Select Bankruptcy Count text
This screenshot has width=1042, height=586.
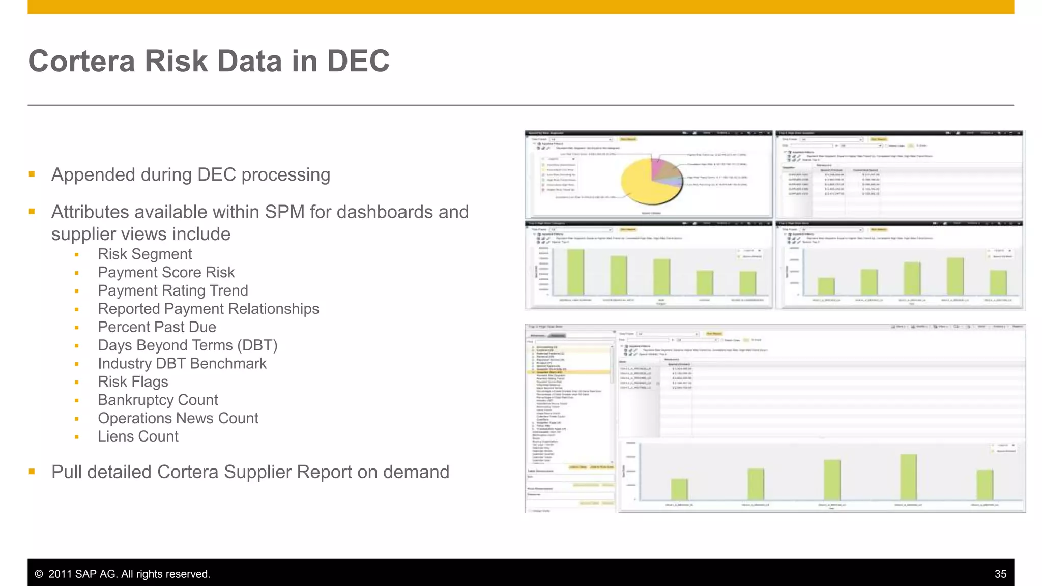click(x=158, y=400)
